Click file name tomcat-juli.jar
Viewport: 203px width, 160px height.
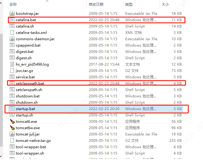(x=28, y=134)
